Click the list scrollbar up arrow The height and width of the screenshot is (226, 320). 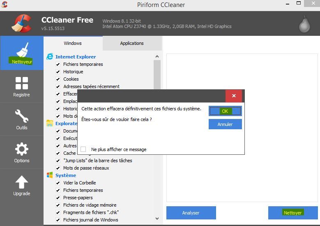[157, 56]
